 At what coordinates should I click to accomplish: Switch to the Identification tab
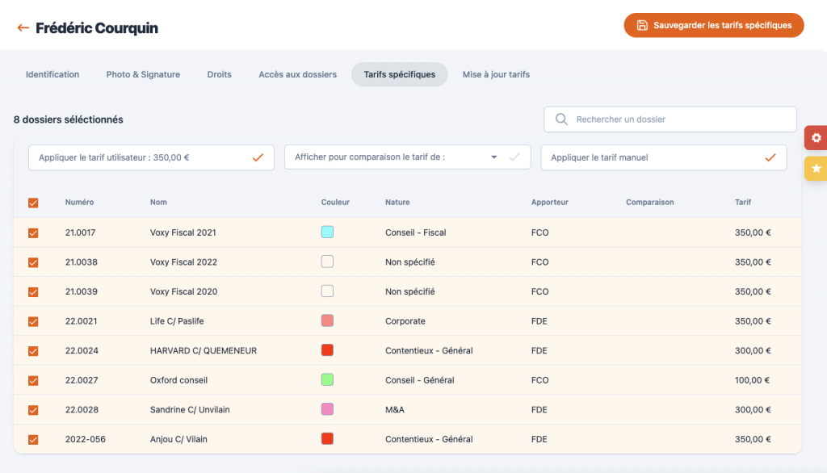pyautogui.click(x=52, y=74)
